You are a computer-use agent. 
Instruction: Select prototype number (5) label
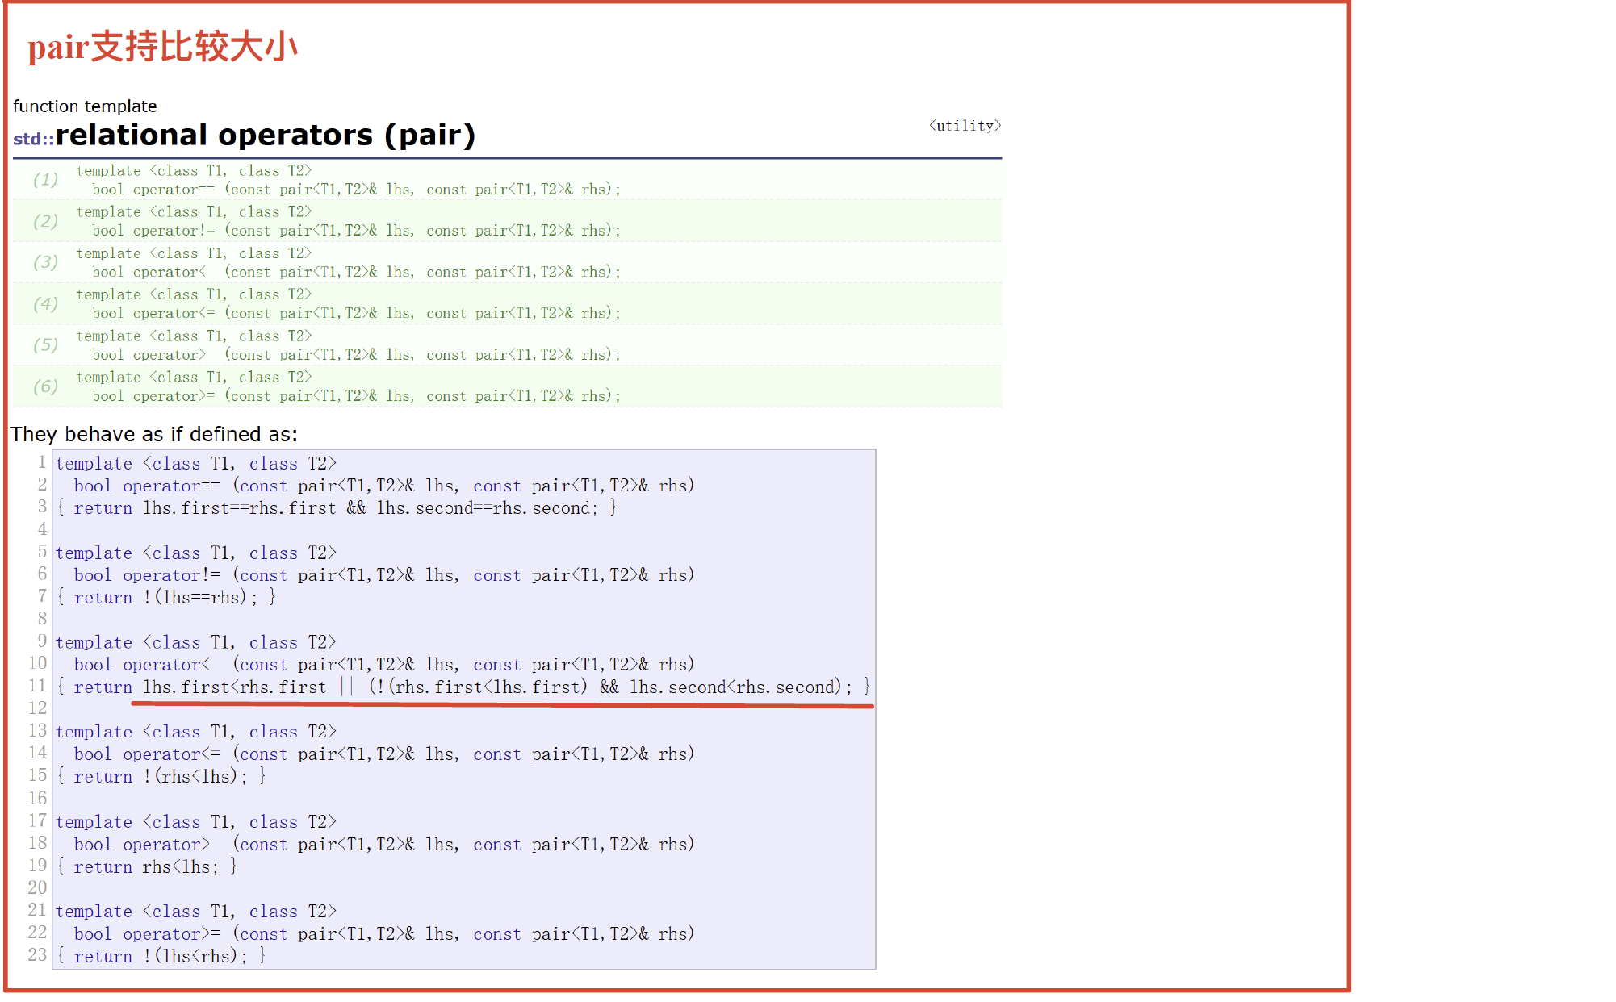[45, 345]
